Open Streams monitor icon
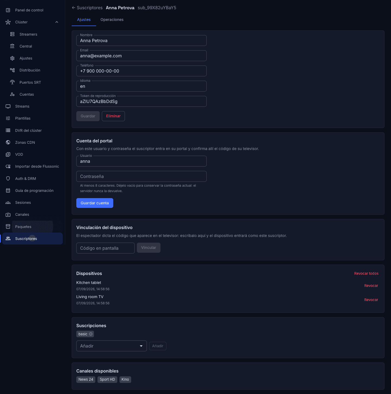This screenshot has height=394, width=391. click(8, 106)
